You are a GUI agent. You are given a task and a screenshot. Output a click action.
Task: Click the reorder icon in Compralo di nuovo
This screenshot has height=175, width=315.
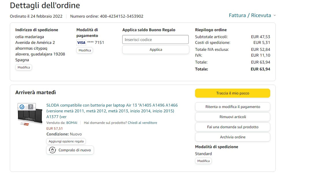[52, 150]
